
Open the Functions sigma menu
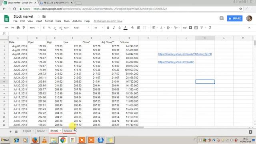click(210, 28)
